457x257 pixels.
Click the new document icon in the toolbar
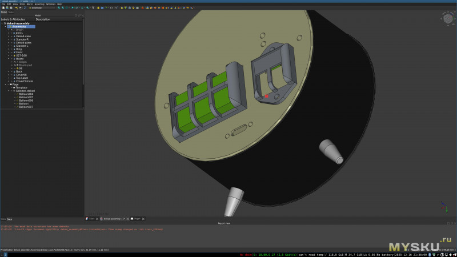[x=3, y=8]
